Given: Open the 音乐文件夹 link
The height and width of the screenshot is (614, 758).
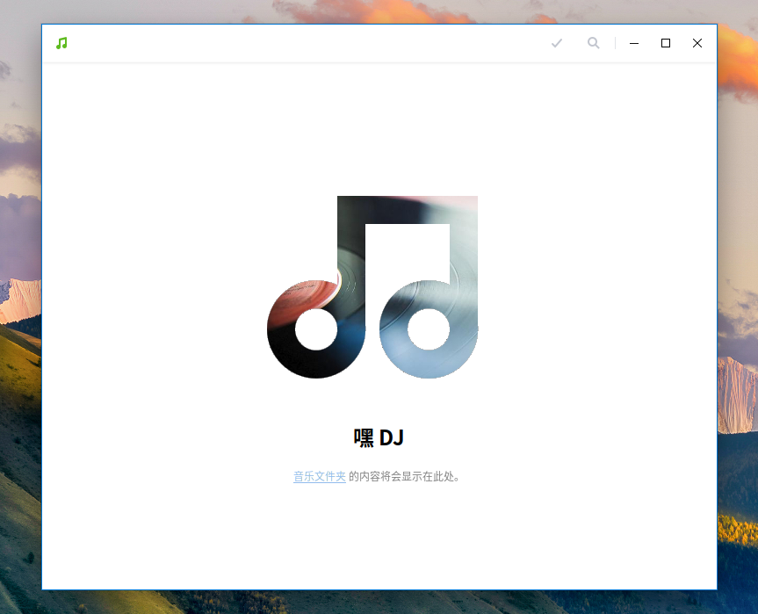Looking at the screenshot, I should pyautogui.click(x=320, y=476).
